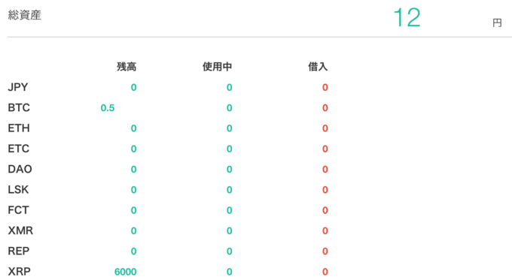
Task: Click the ETC balance value 0
Action: point(133,149)
